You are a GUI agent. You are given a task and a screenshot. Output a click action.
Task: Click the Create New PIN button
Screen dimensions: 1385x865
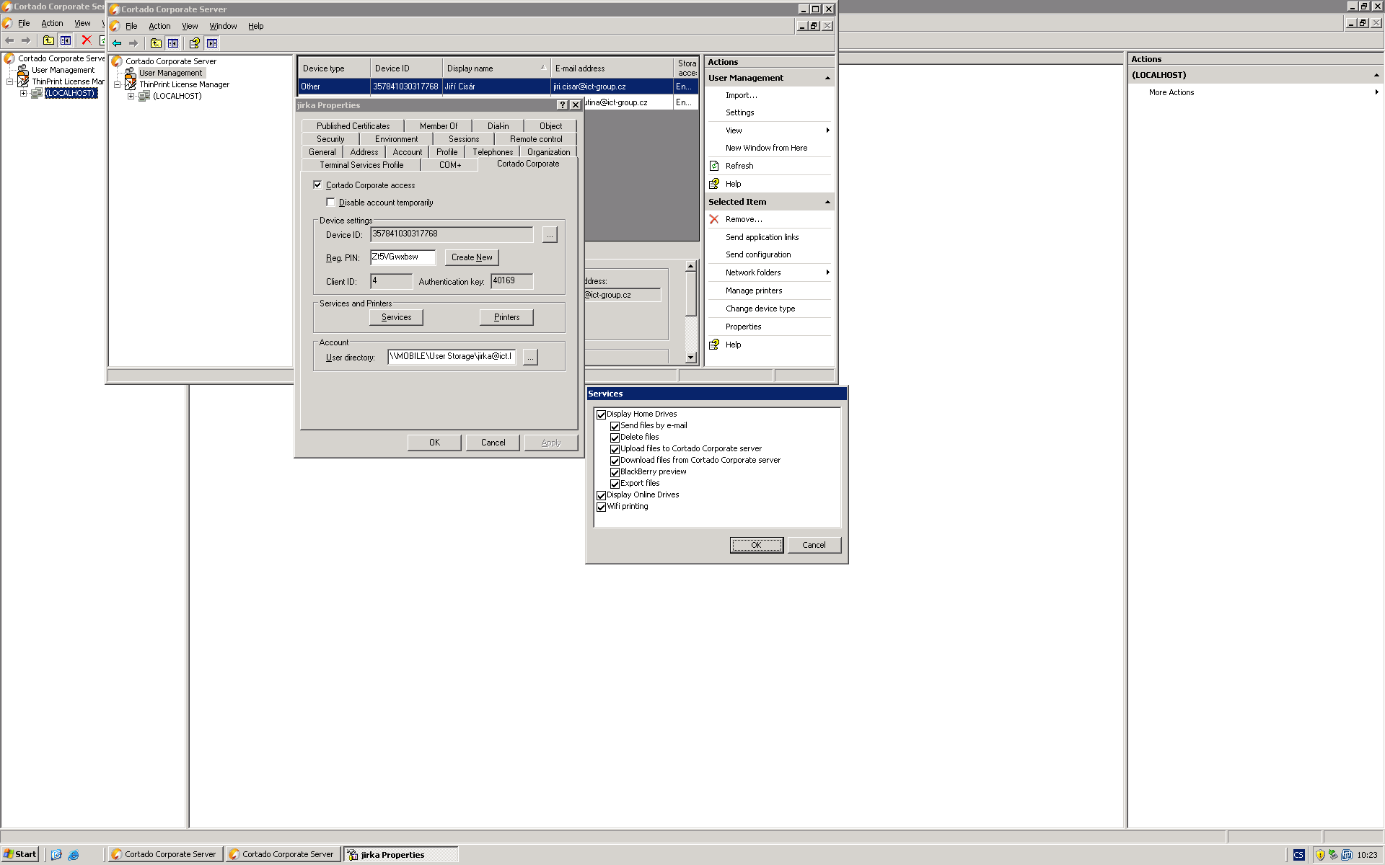(472, 257)
